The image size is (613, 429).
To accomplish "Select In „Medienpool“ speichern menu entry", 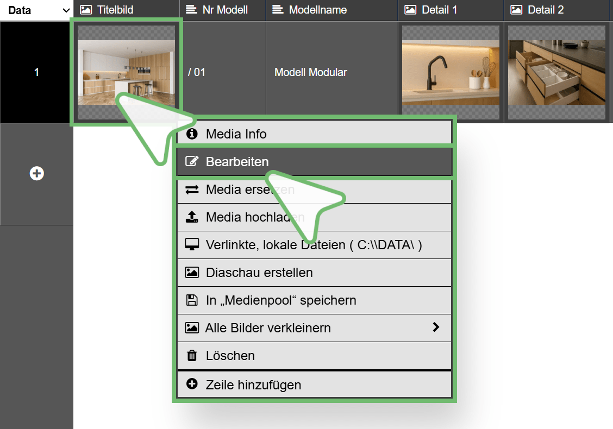I will click(281, 300).
